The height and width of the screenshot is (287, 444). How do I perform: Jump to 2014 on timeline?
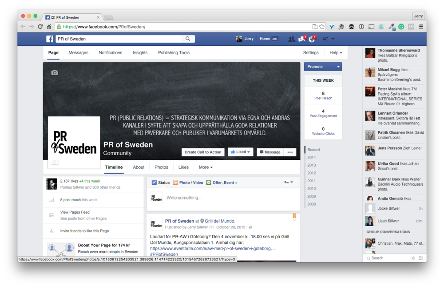point(312,158)
